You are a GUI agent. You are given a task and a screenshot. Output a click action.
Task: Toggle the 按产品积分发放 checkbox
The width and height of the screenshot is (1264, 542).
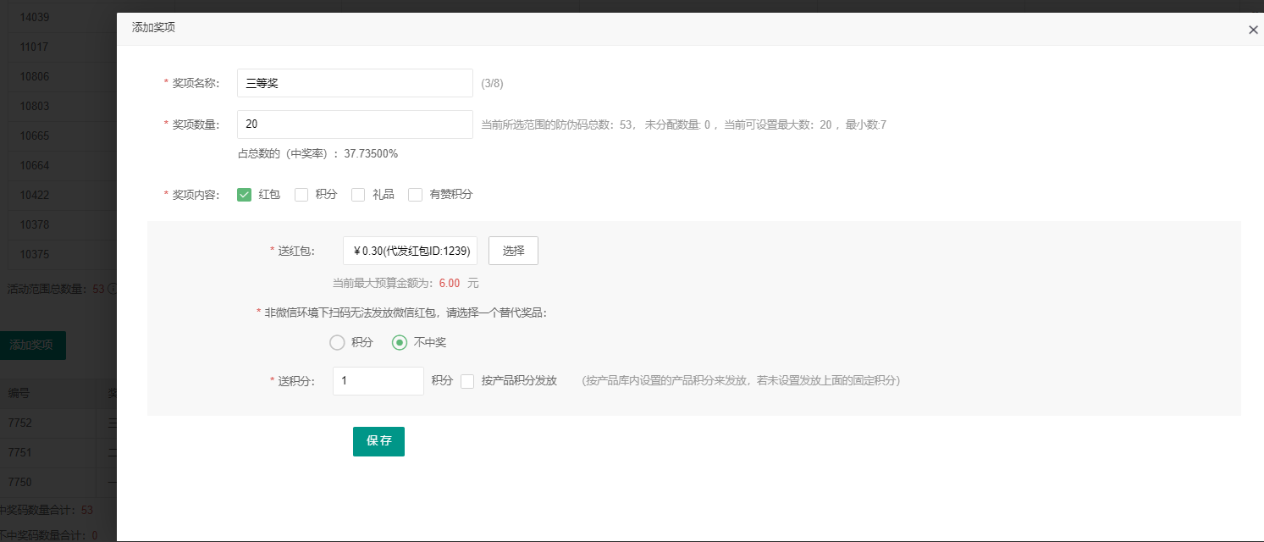467,381
